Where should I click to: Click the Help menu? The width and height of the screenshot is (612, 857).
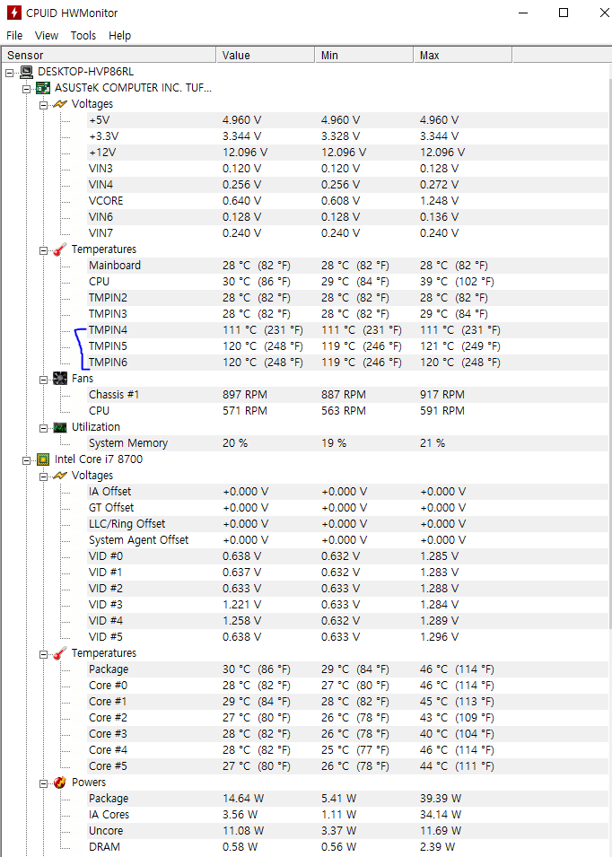119,35
